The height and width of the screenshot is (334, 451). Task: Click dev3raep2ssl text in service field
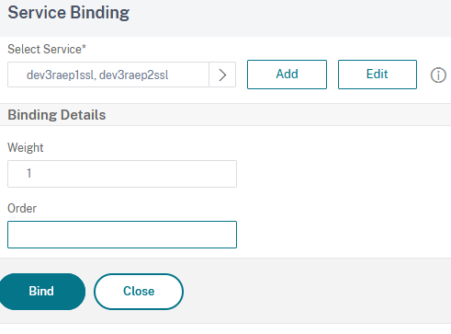(x=134, y=75)
